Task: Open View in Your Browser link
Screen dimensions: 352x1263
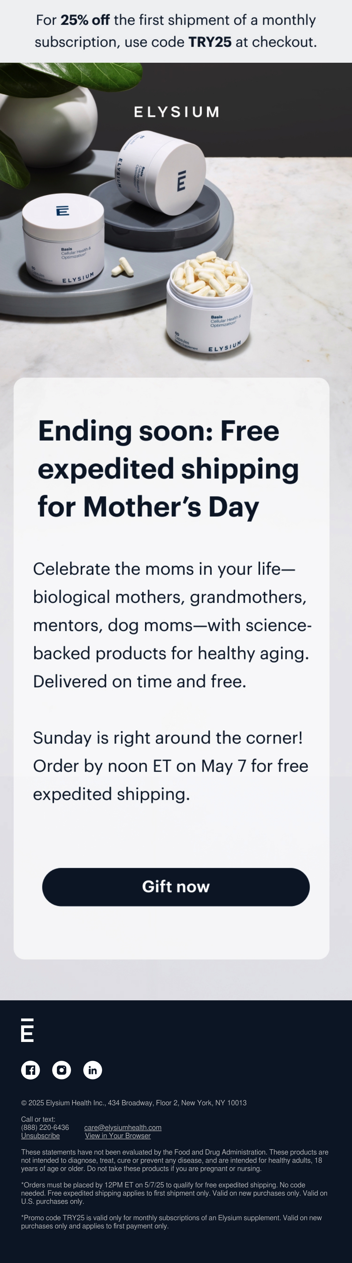Action: click(x=118, y=1135)
